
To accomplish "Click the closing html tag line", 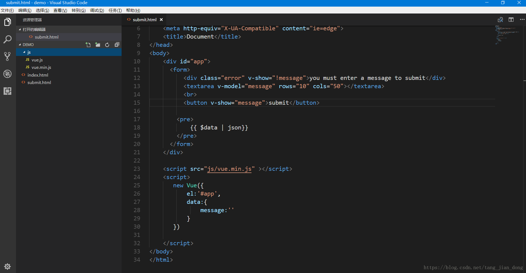I will [161, 260].
